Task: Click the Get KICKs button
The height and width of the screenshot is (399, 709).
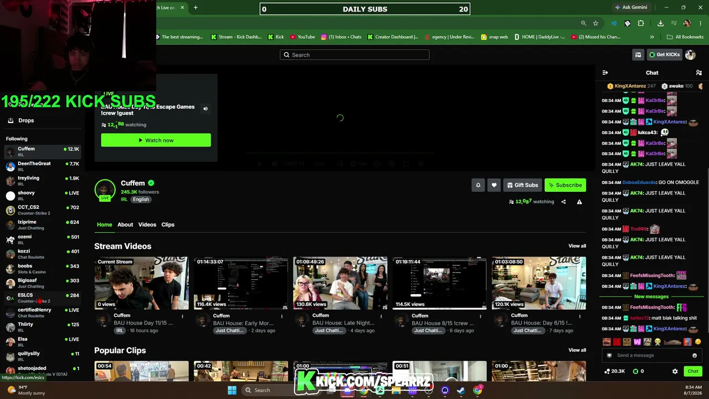Action: [x=664, y=54]
